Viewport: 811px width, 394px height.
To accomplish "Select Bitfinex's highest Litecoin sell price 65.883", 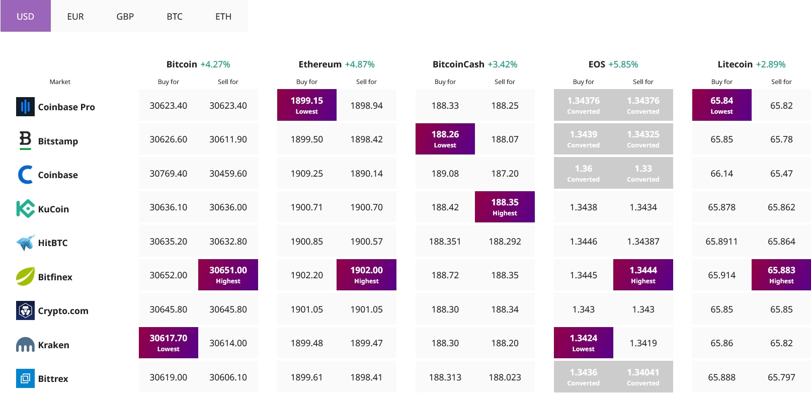I will coord(781,275).
